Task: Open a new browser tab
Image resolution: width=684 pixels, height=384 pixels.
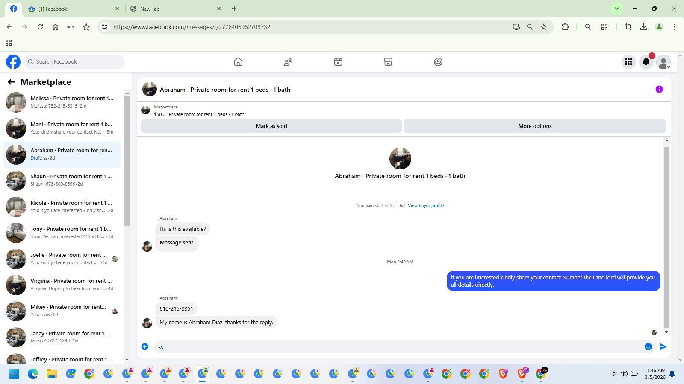Action: 234,9
